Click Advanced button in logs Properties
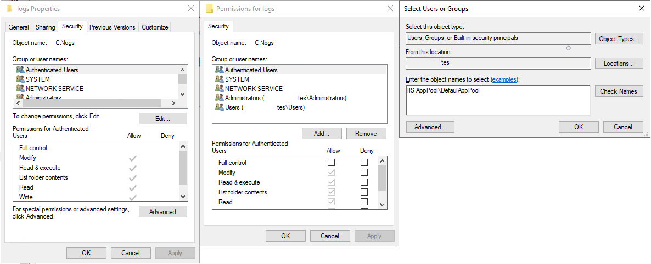651x264 pixels. point(162,212)
